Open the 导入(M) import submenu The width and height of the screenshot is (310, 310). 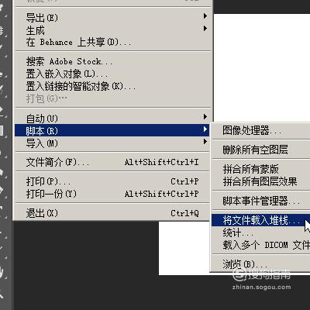click(112, 143)
